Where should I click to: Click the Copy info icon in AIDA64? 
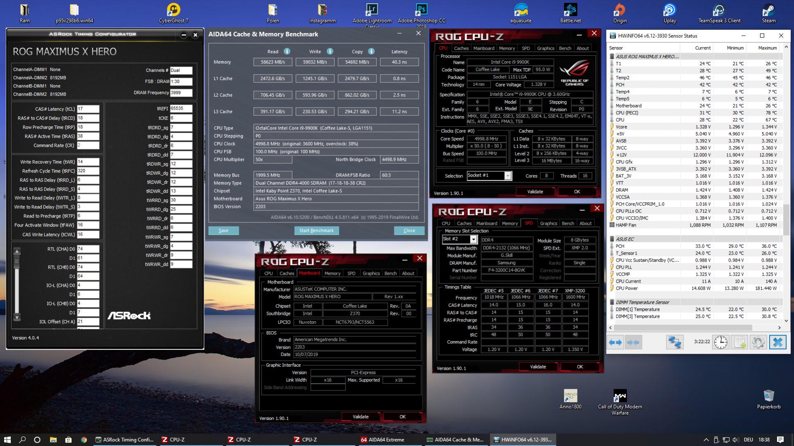point(371,51)
